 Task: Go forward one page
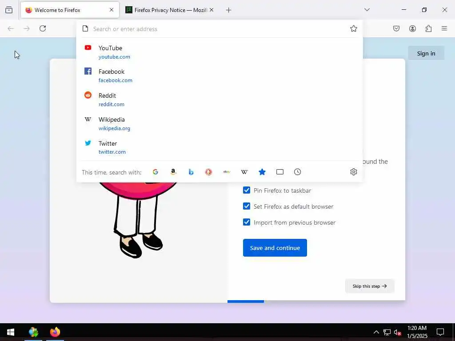(x=27, y=28)
